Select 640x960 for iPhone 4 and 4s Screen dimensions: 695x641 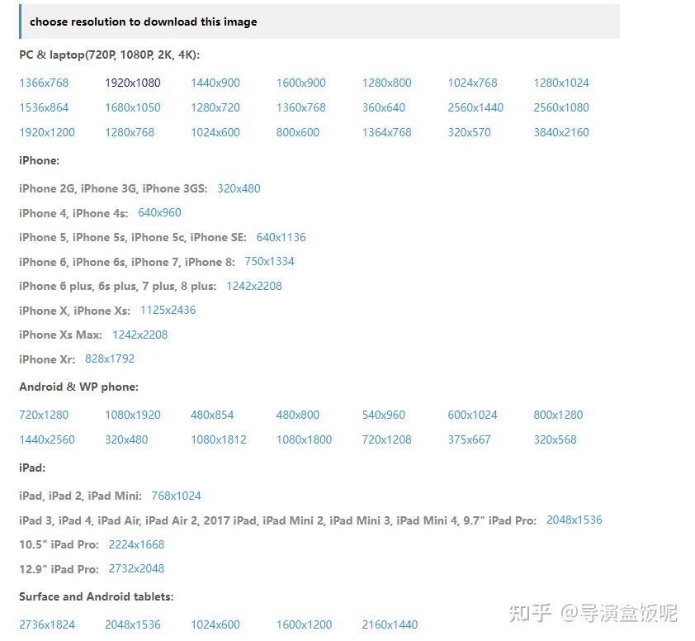pyautogui.click(x=159, y=213)
